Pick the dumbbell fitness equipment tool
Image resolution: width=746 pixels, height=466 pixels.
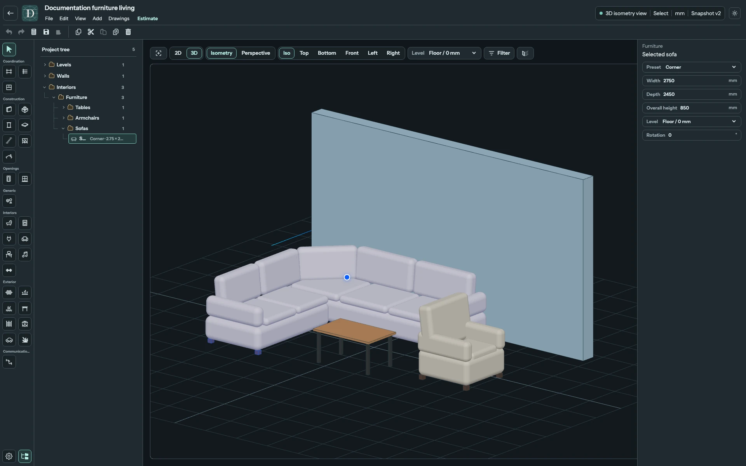tap(9, 270)
